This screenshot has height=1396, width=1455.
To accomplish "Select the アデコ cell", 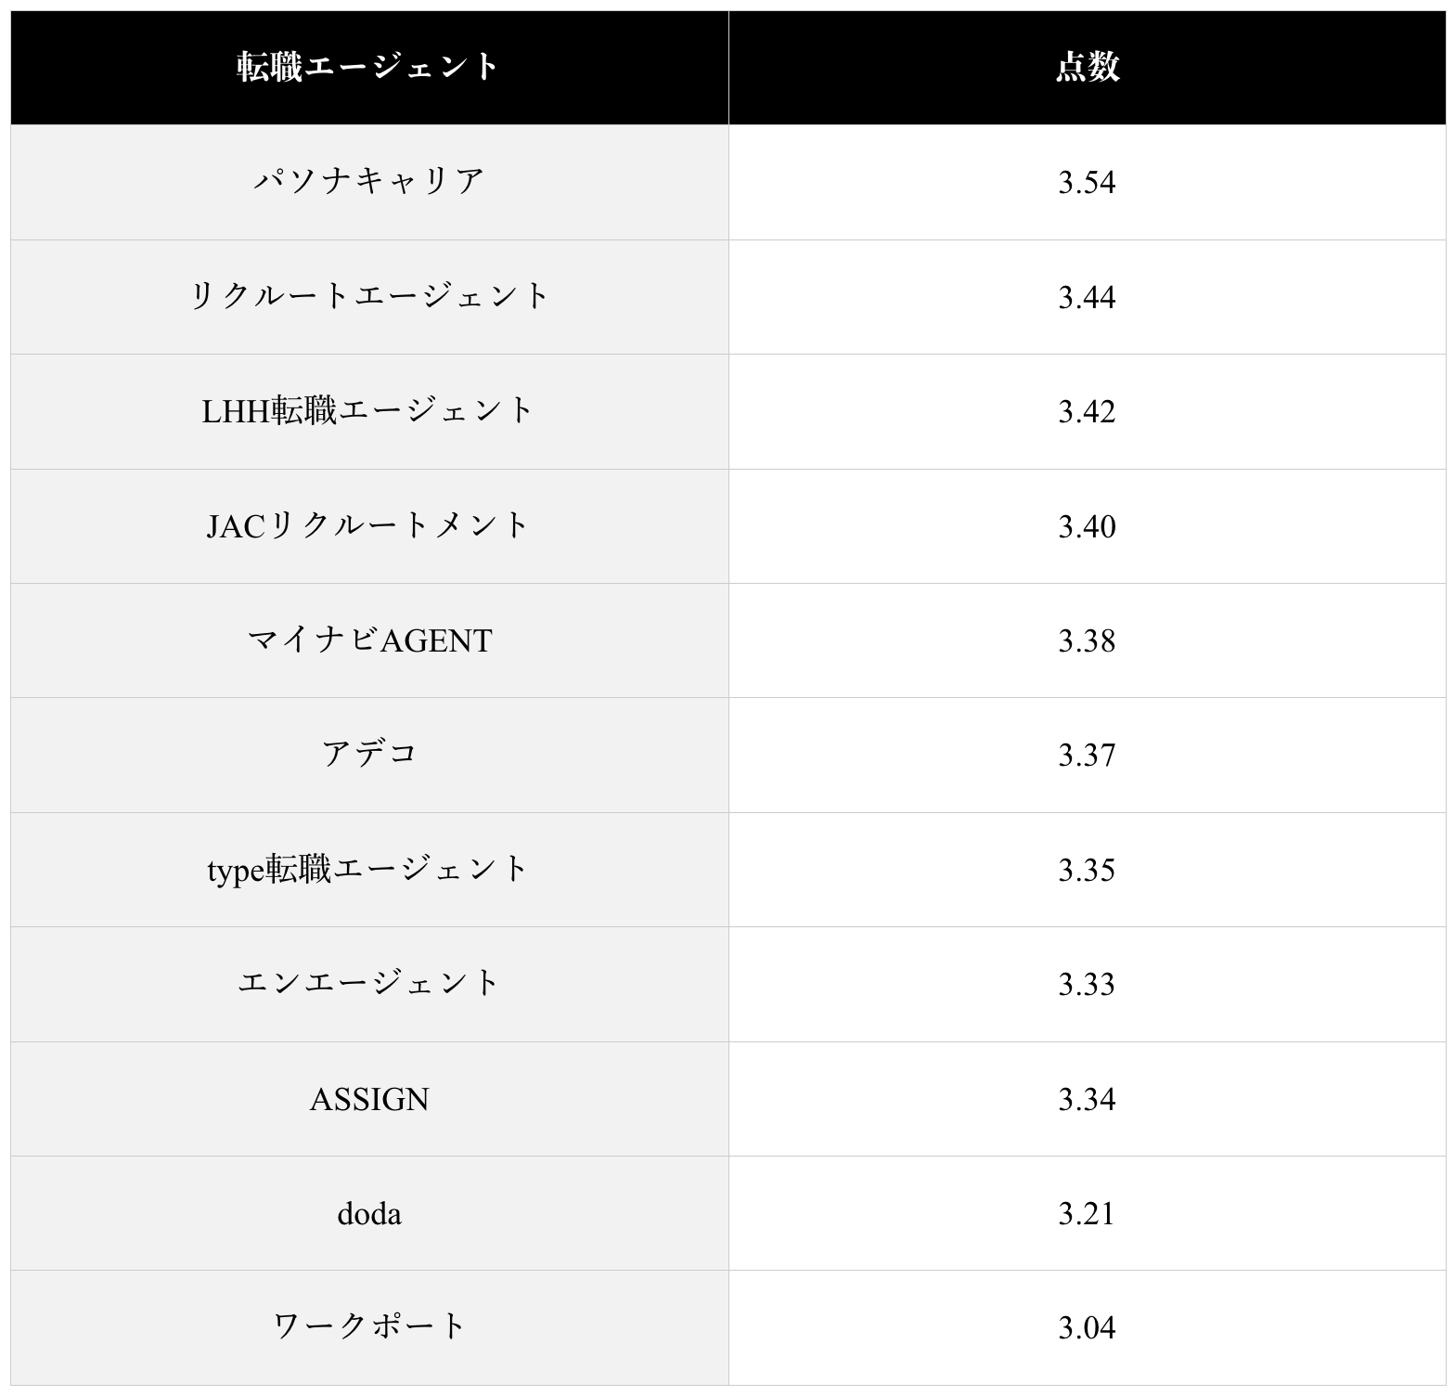I will pos(368,754).
